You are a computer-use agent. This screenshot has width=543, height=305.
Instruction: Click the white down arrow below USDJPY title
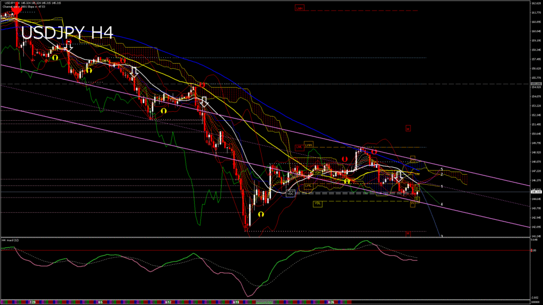[x=68, y=47]
